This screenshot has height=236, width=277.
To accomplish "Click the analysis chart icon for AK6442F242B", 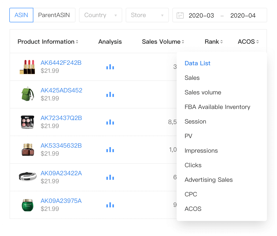I will (x=110, y=67).
